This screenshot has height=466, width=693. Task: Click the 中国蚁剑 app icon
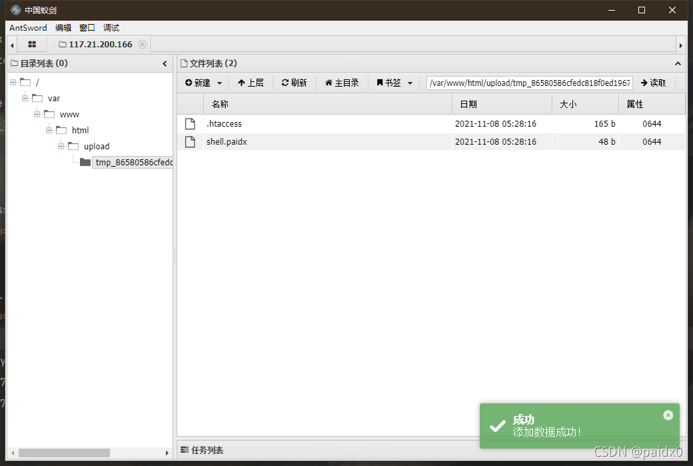pos(15,10)
